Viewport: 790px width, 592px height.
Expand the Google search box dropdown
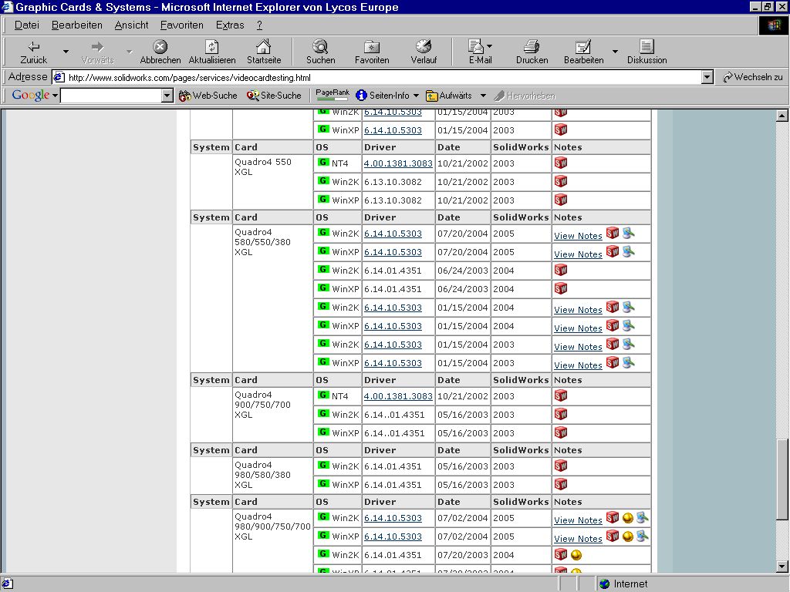(167, 96)
